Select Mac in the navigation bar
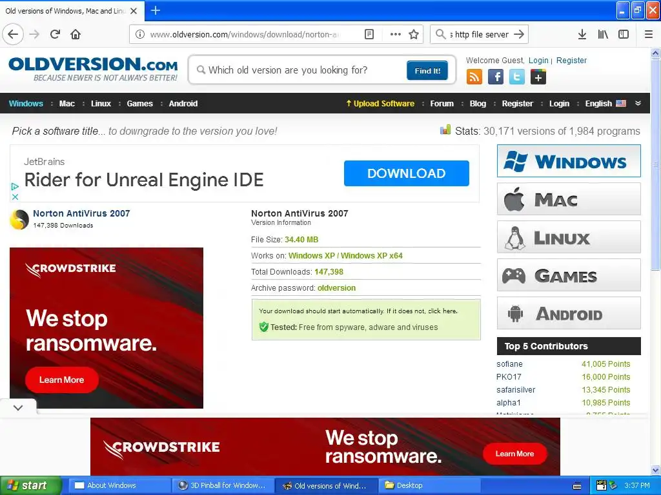661x495 pixels. tap(67, 104)
